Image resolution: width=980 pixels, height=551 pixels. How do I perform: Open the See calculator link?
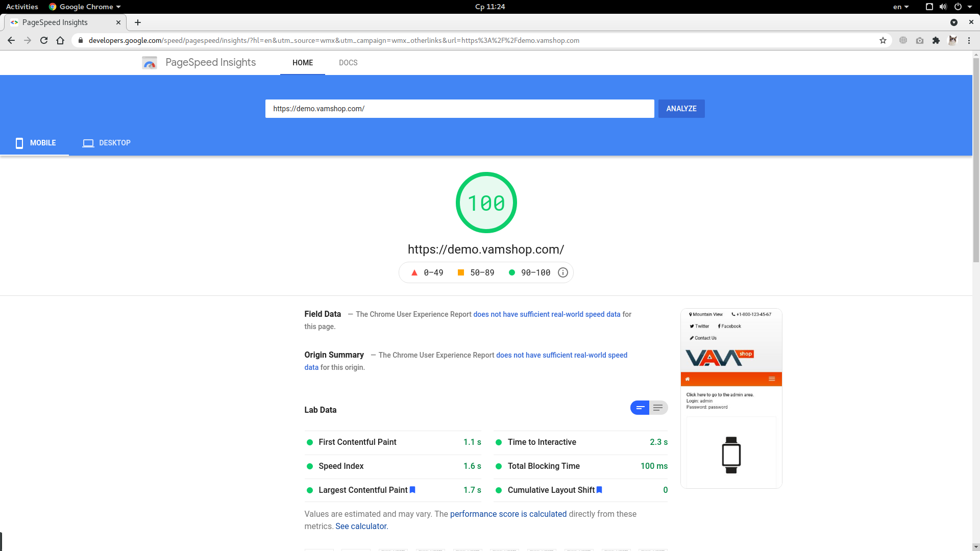(361, 526)
